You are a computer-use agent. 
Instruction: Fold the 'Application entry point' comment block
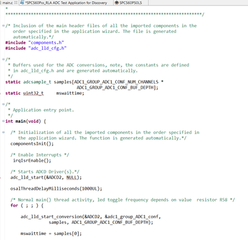[3, 104]
